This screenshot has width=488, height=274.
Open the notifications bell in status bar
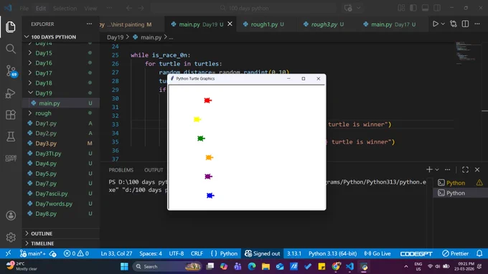[479, 254]
